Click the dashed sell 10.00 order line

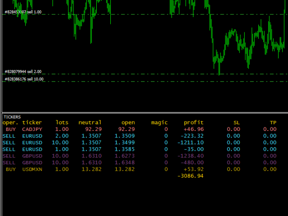tap(145, 81)
